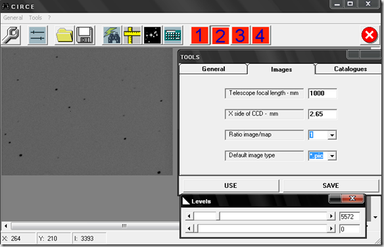Screen dimensions: 384x247
Task: Open an image with the folder icon
Action: (64, 35)
